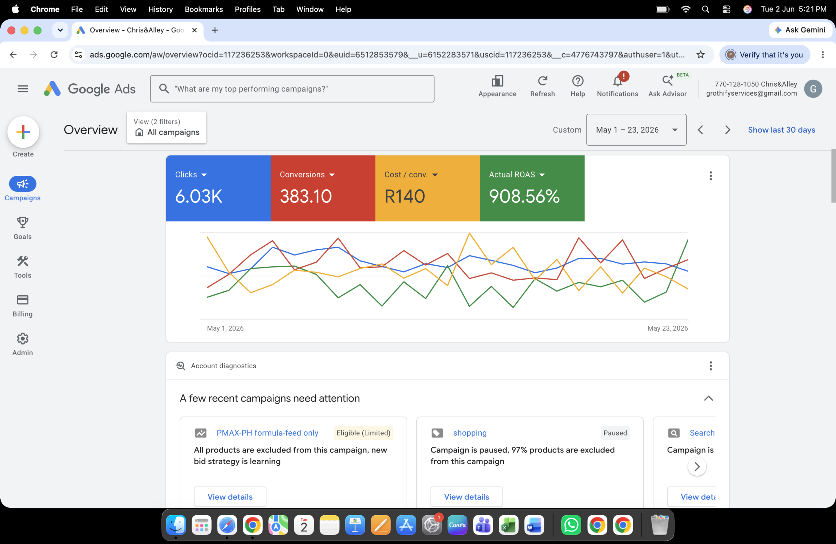The height and width of the screenshot is (544, 836).
Task: Select the green Actual ROAS scorecard tile
Action: 532,188
